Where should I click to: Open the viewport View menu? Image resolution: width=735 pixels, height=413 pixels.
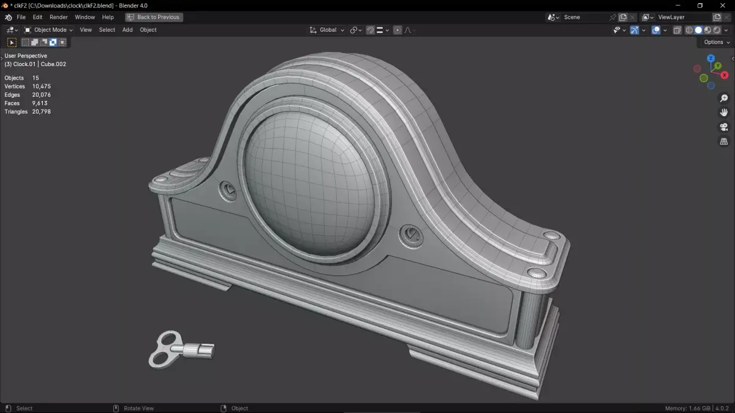coord(86,30)
